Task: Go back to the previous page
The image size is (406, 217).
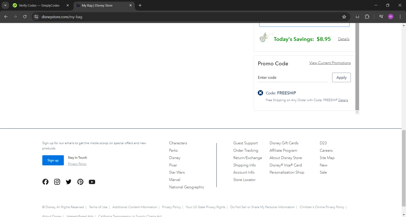Action: [x=6, y=17]
